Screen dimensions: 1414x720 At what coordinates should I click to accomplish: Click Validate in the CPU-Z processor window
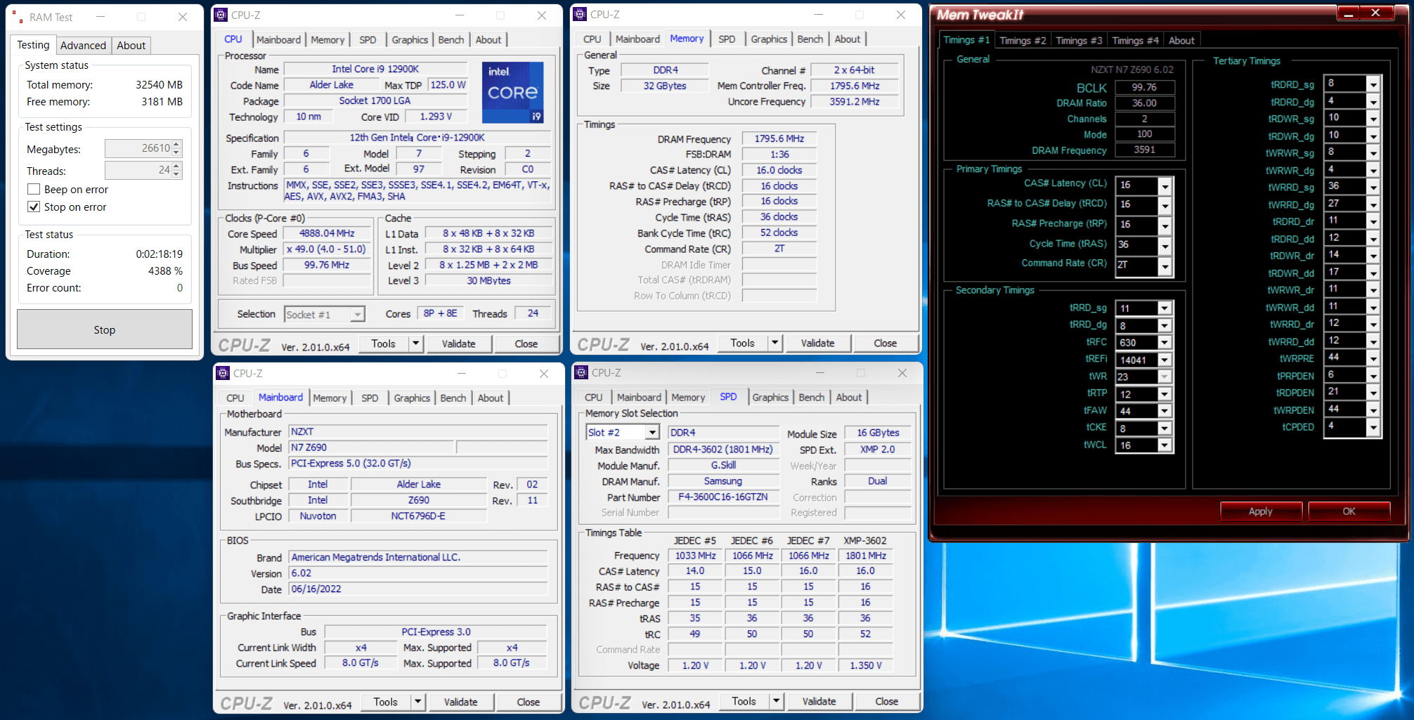click(458, 343)
